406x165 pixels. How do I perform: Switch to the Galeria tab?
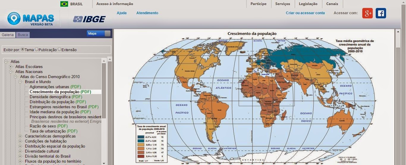coord(8,35)
